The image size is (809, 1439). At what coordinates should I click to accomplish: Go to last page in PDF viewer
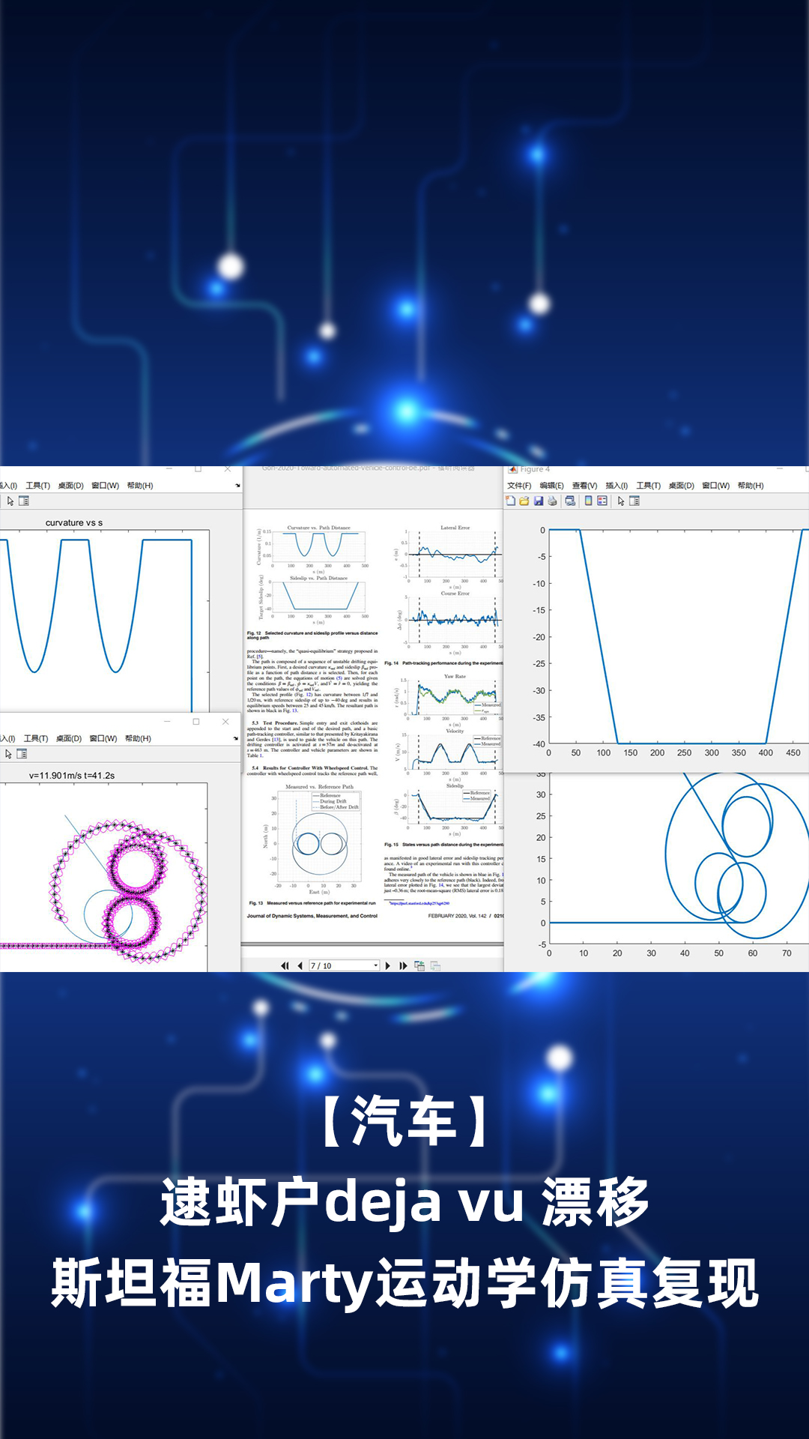(403, 965)
